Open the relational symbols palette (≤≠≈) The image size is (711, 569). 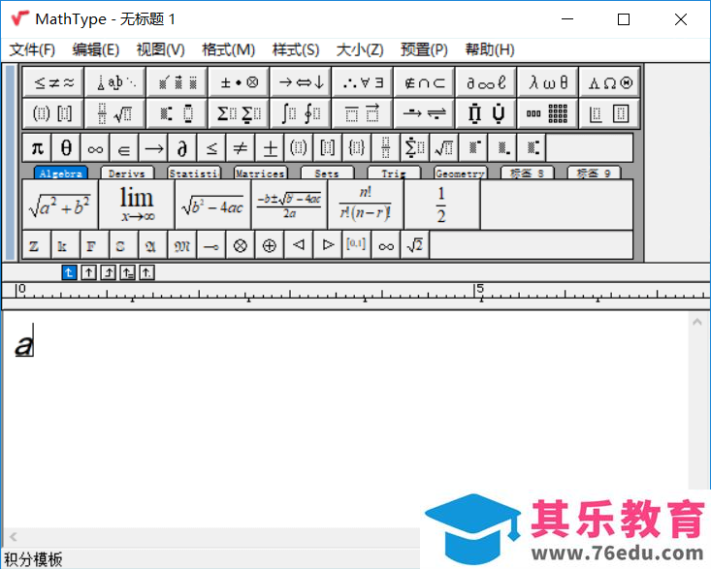(x=53, y=82)
